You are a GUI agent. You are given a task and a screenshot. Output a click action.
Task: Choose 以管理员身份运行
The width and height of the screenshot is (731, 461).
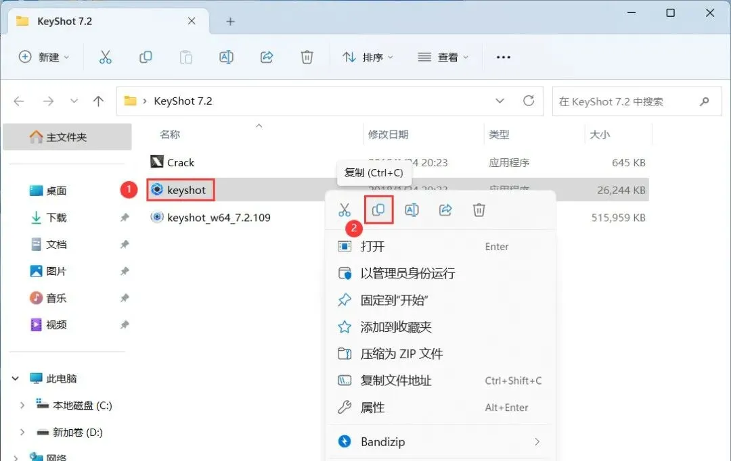[441, 273]
